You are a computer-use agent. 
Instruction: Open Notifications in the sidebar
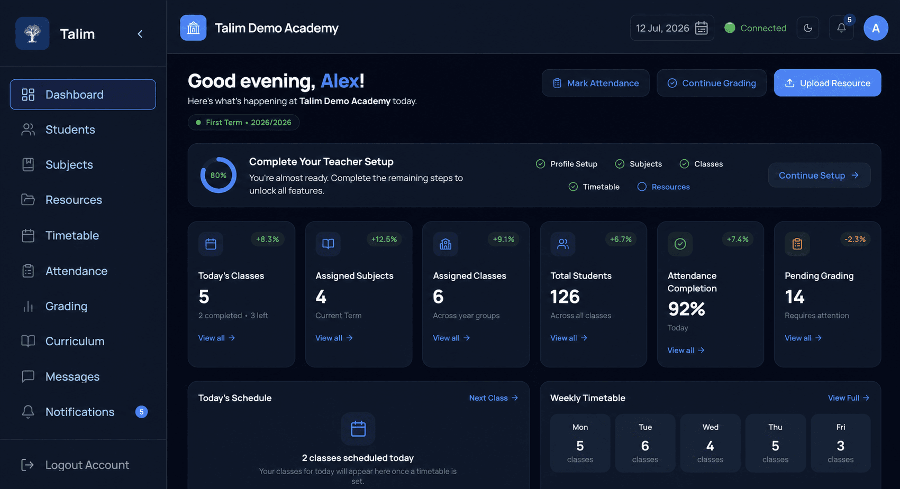[83, 412]
